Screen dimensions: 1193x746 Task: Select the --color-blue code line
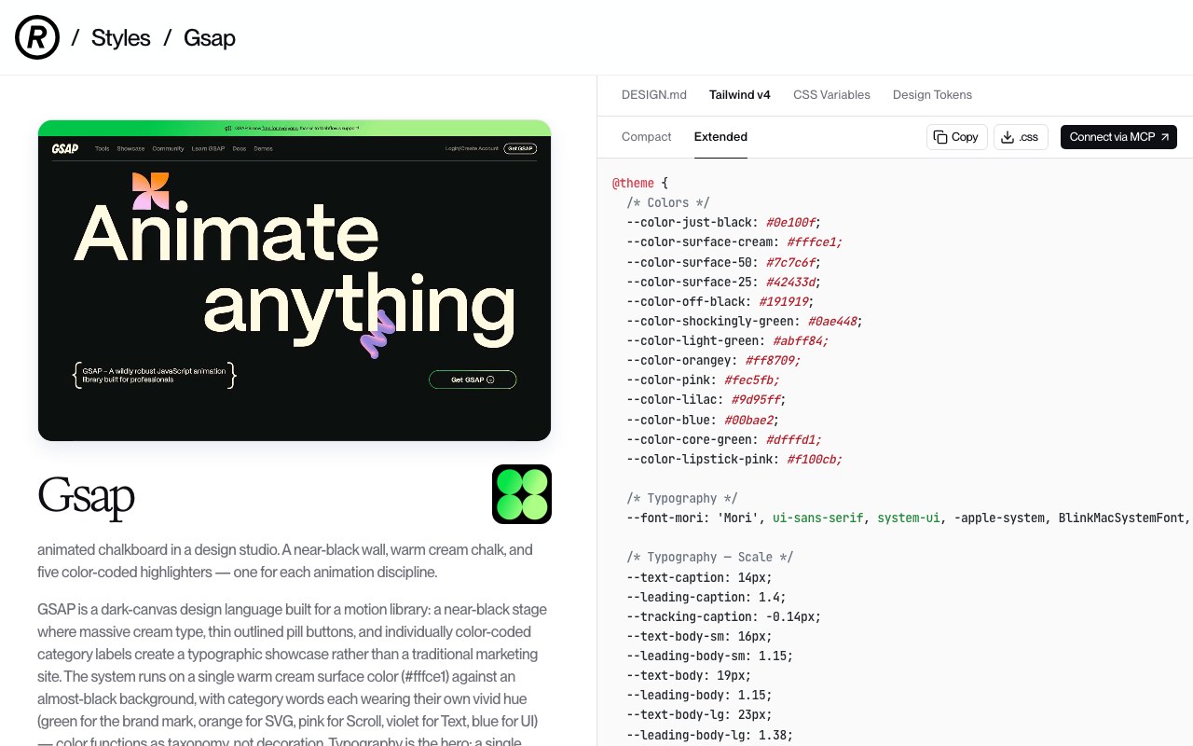(x=704, y=420)
